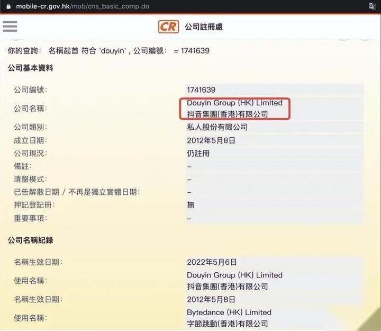Click the 公司編號 label
The image size is (381, 331).
pyautogui.click(x=30, y=90)
